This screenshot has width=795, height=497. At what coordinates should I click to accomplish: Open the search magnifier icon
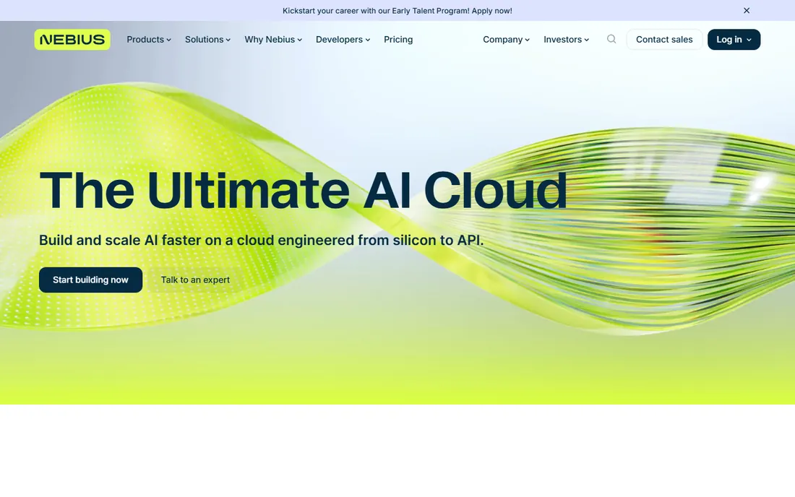coord(611,39)
